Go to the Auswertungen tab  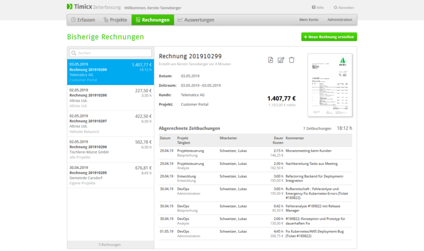[x=195, y=20]
